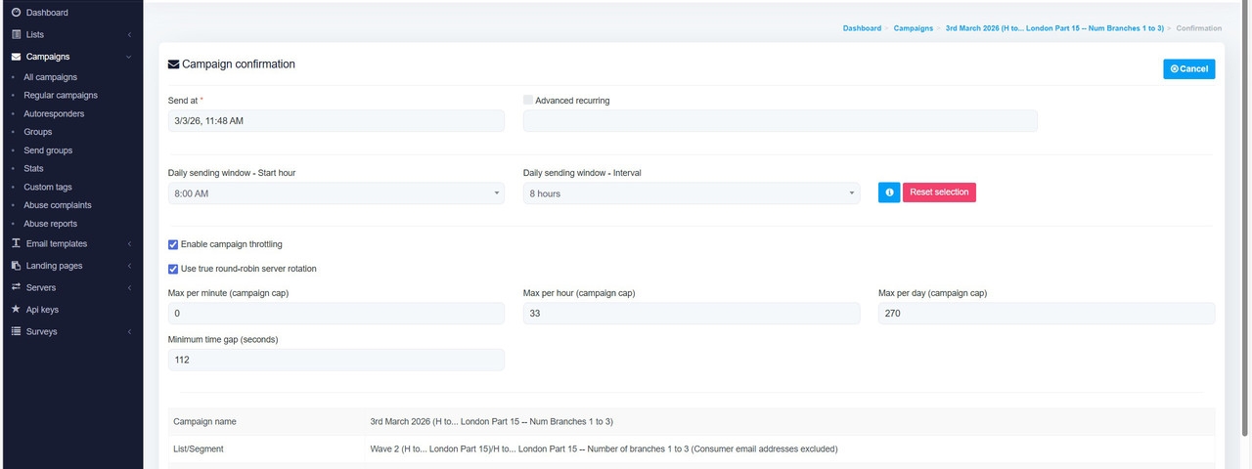Open Dashboard in the sidebar
Image resolution: width=1252 pixels, height=469 pixels.
47,13
